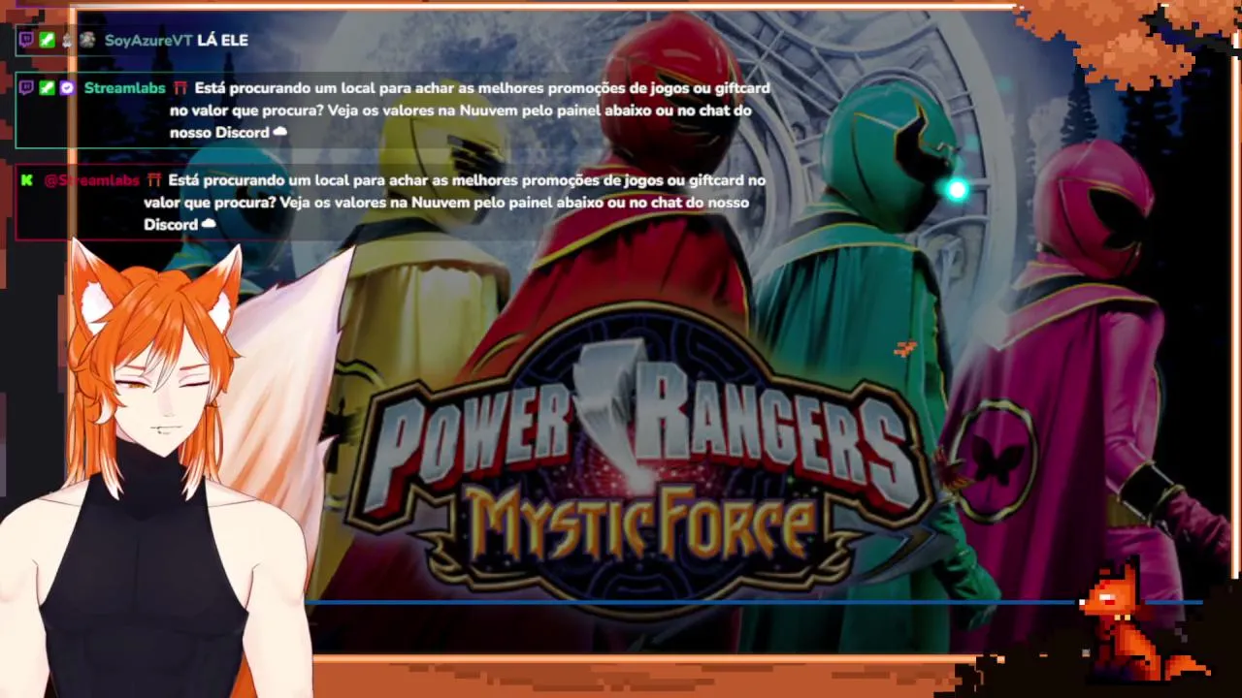Click the cloud emoji after 'nosso Discord' in the Twitch message
This screenshot has width=1242, height=698.
pyautogui.click(x=280, y=132)
